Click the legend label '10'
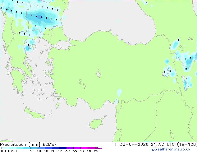197x152 pixels. [39, 151]
